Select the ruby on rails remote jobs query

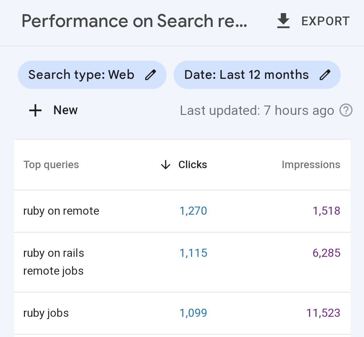tap(54, 262)
